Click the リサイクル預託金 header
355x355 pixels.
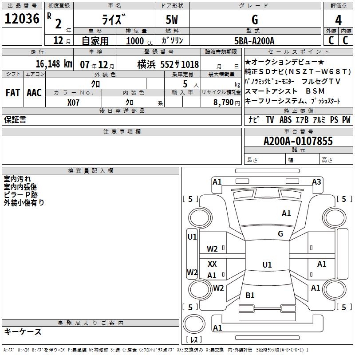click(221, 92)
